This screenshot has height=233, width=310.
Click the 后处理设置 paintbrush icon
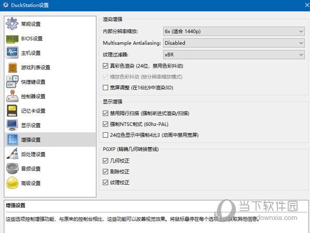12,154
